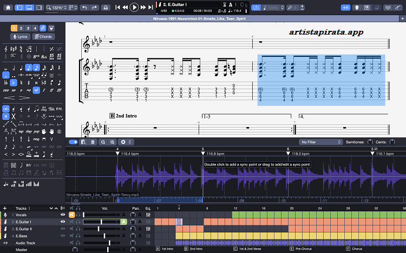Screen dimensions: 406x253
Task: Select the let ring tool
Action: [x=44, y=109]
